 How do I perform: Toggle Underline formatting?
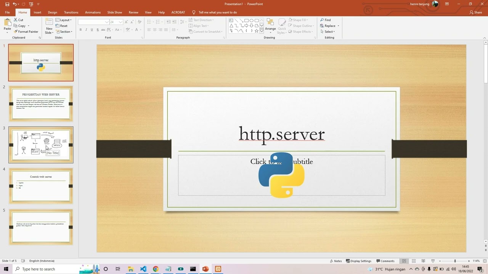[x=92, y=30]
